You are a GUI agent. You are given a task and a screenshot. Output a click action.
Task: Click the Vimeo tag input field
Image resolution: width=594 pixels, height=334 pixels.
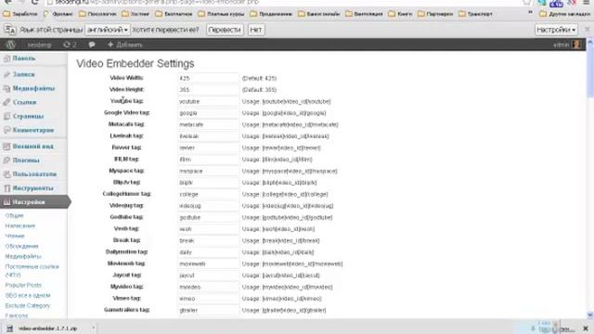(208, 299)
